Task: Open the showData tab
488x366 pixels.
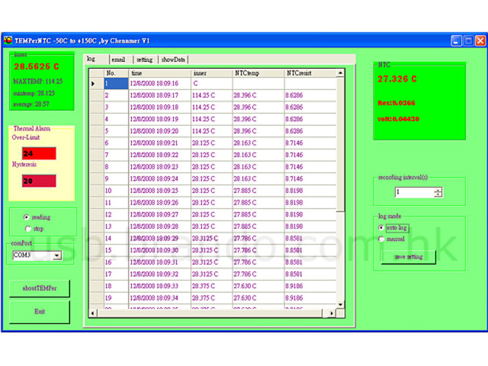Action: click(173, 60)
